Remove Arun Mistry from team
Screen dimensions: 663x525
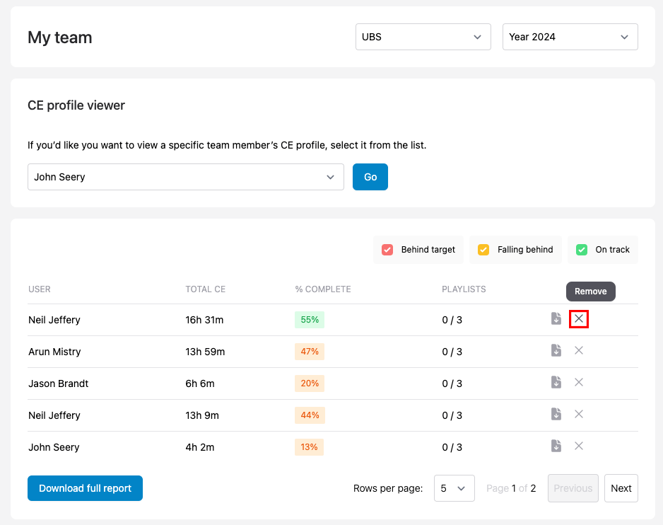[x=579, y=351]
